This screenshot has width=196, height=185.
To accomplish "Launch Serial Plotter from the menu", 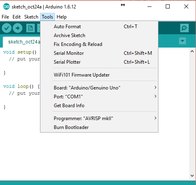I will pos(99,62).
